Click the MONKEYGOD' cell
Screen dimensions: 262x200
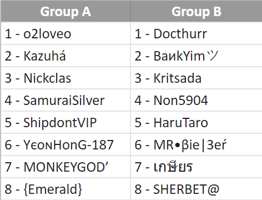(65, 167)
